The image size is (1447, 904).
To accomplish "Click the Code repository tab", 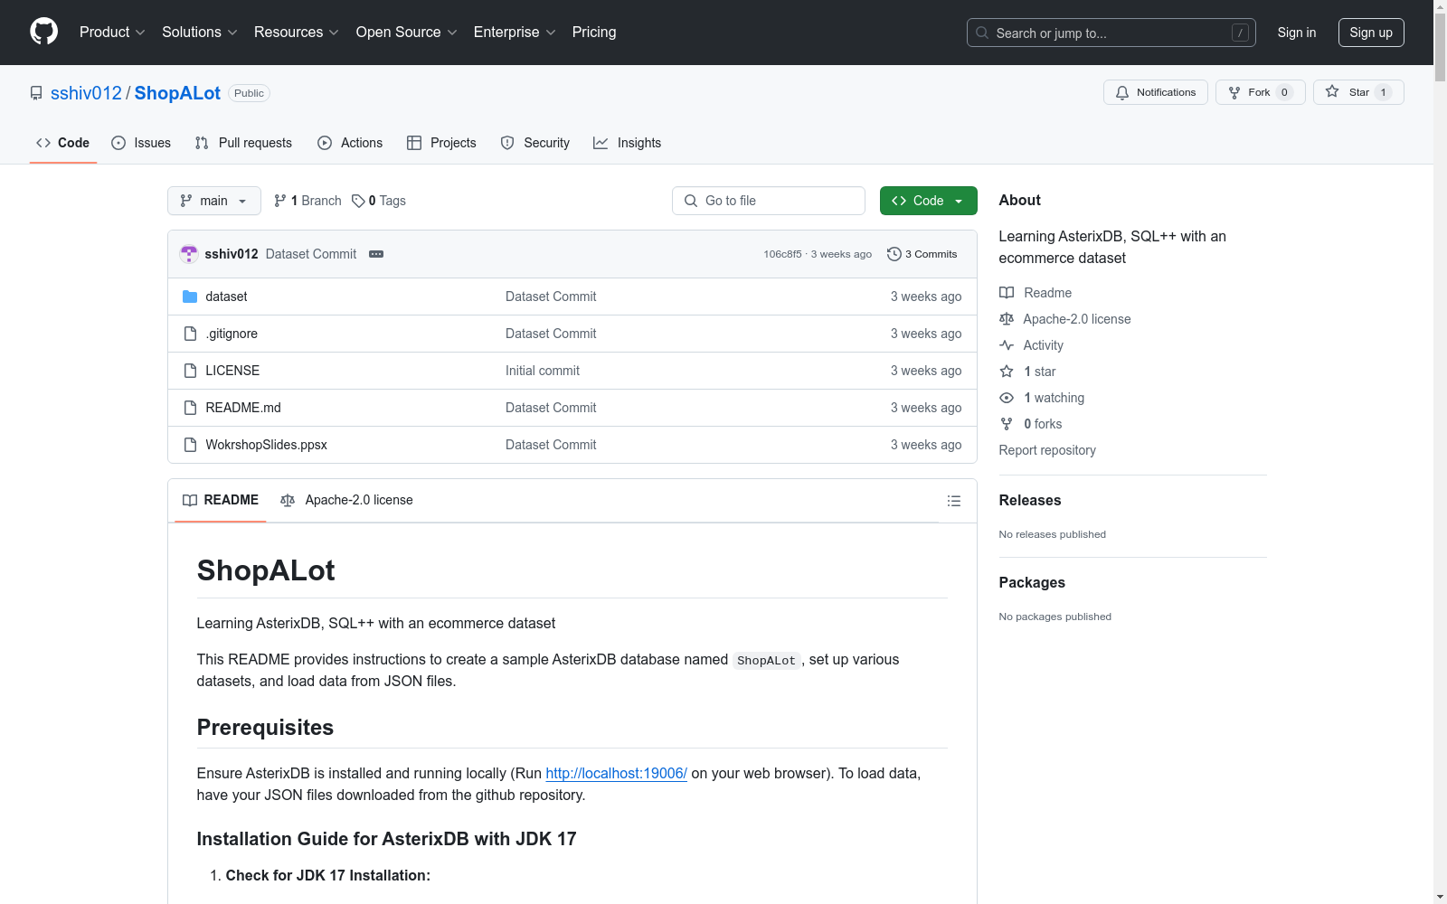I will tap(63, 143).
